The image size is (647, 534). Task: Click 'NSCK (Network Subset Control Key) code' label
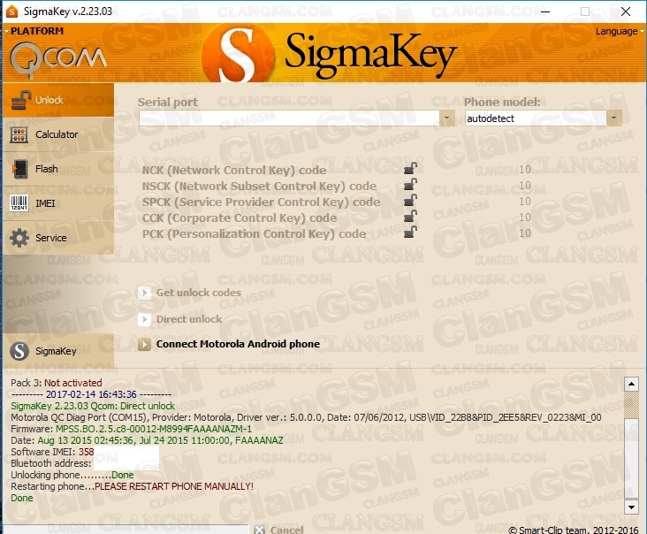[259, 187]
